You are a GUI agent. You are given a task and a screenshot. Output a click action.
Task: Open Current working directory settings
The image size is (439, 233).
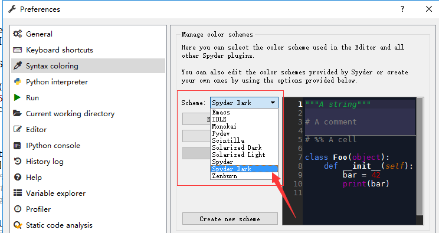pyautogui.click(x=88, y=113)
